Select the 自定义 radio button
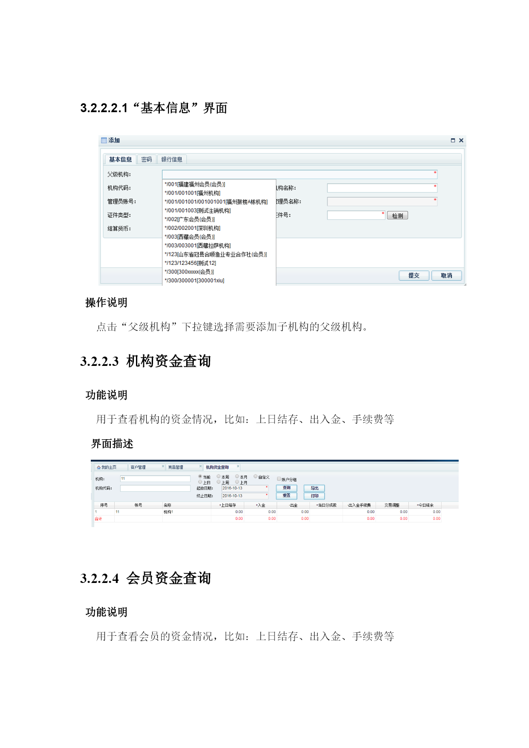Image resolution: width=529 pixels, height=748 pixels. (255, 476)
